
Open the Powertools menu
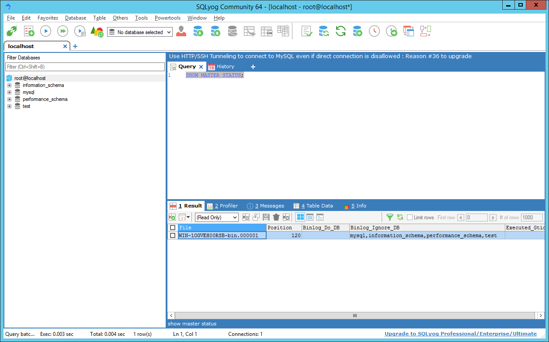pos(167,18)
